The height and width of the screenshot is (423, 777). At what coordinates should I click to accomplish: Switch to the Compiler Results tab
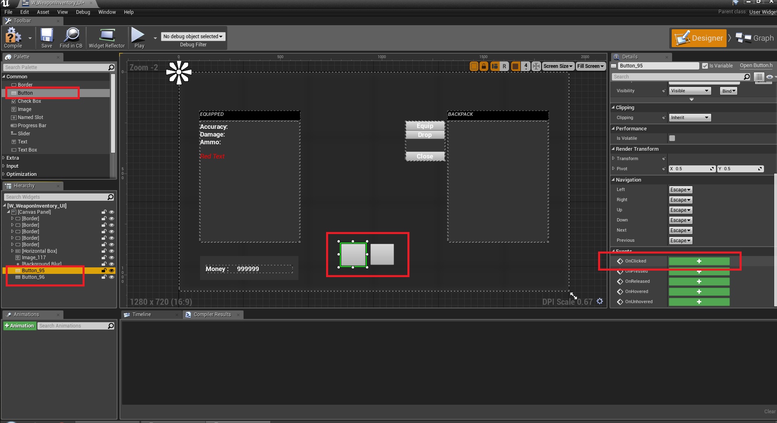point(212,315)
